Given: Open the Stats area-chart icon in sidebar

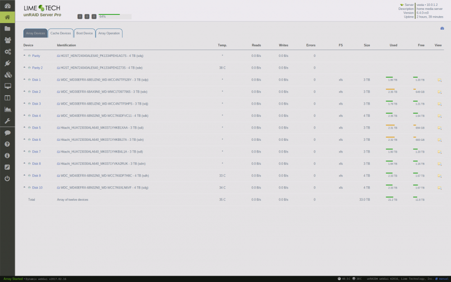Looking at the screenshot, I should [x=8, y=109].
